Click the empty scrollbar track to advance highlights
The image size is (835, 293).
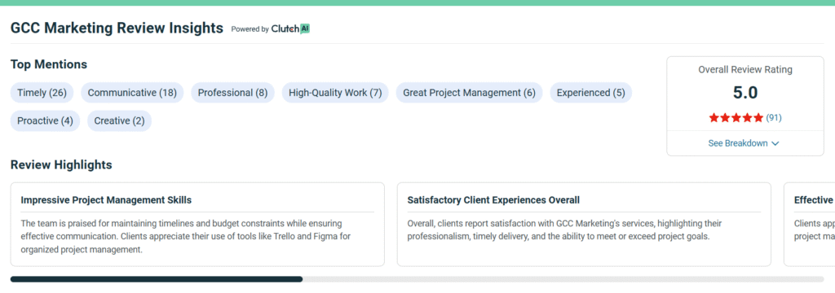click(563, 279)
